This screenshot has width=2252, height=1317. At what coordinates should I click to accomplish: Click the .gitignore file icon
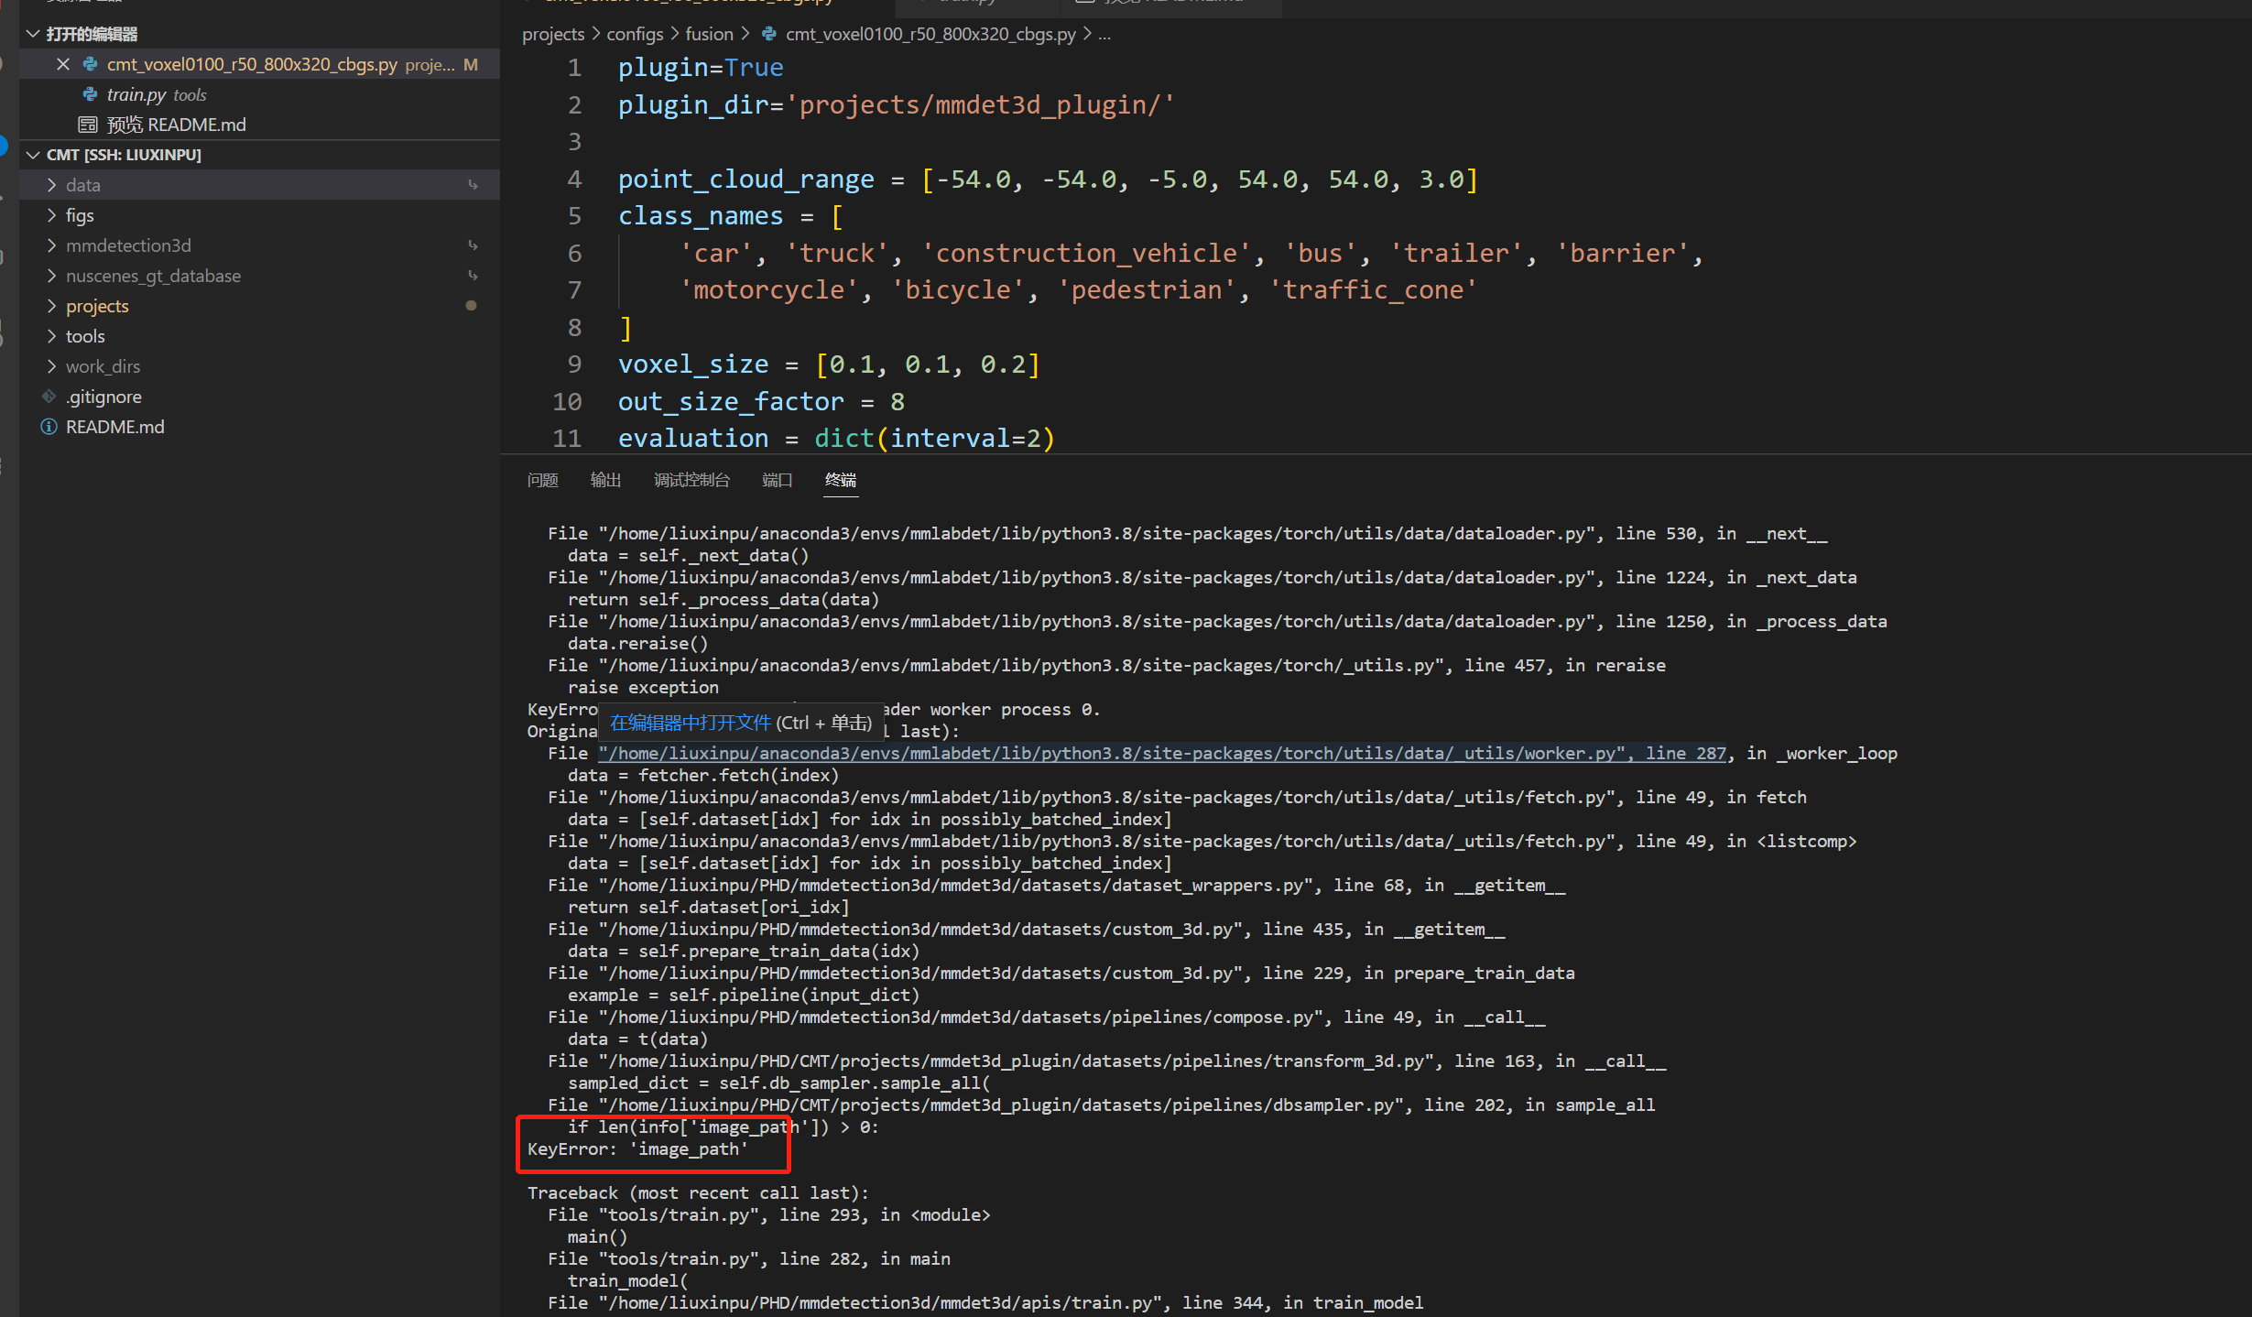click(49, 397)
